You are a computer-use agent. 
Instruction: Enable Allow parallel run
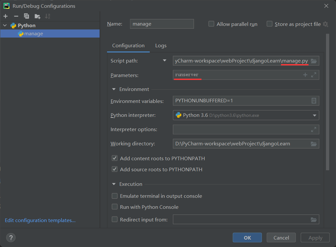click(x=211, y=24)
